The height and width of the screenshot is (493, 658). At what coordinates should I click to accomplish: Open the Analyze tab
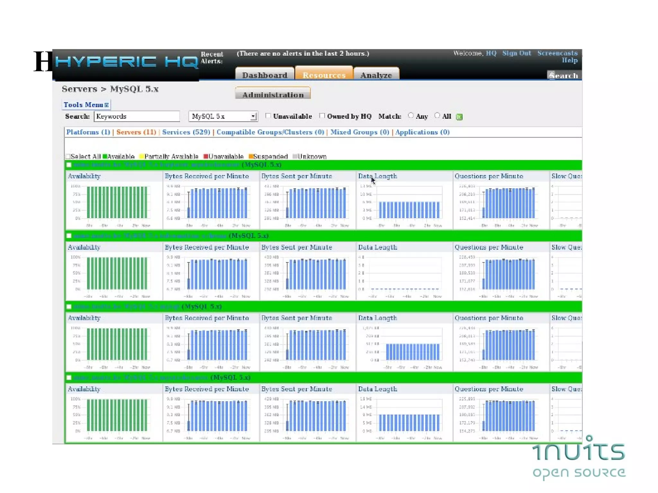click(x=376, y=75)
